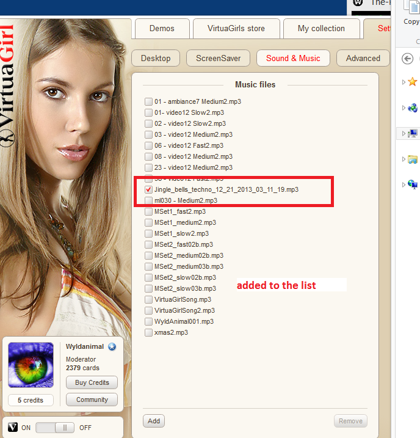Open the ScreenSaver sub-tab
The height and width of the screenshot is (438, 420).
[x=218, y=58]
